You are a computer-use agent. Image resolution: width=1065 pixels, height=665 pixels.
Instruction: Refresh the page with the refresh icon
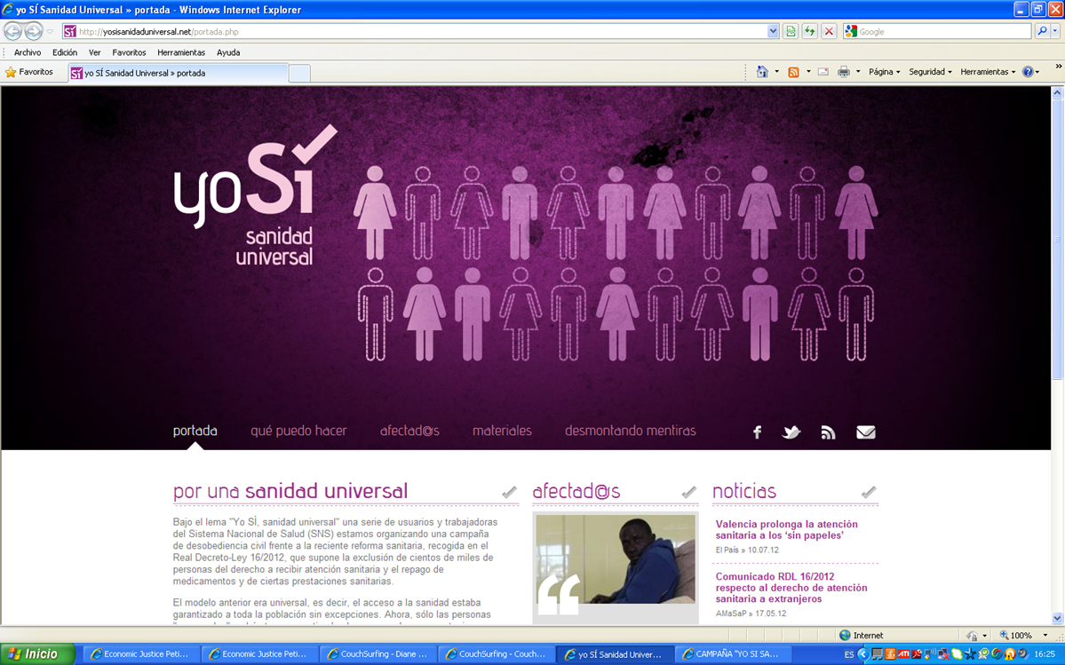point(809,32)
